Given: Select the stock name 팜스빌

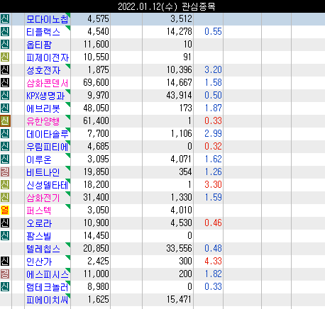Looking at the screenshot, I should [x=39, y=236].
